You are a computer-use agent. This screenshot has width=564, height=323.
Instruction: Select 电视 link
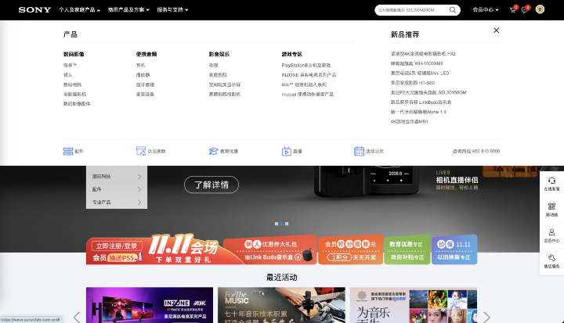point(213,66)
